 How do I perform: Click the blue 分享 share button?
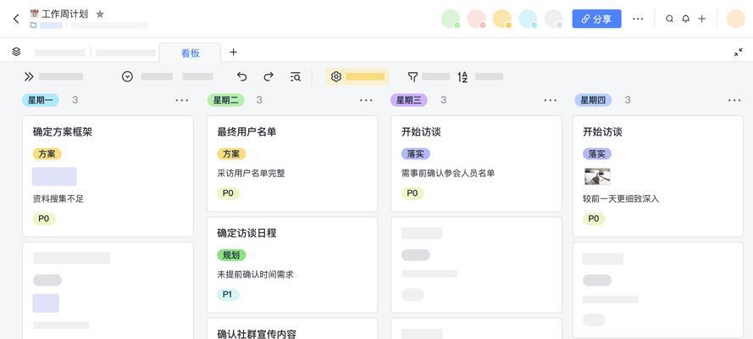(596, 19)
